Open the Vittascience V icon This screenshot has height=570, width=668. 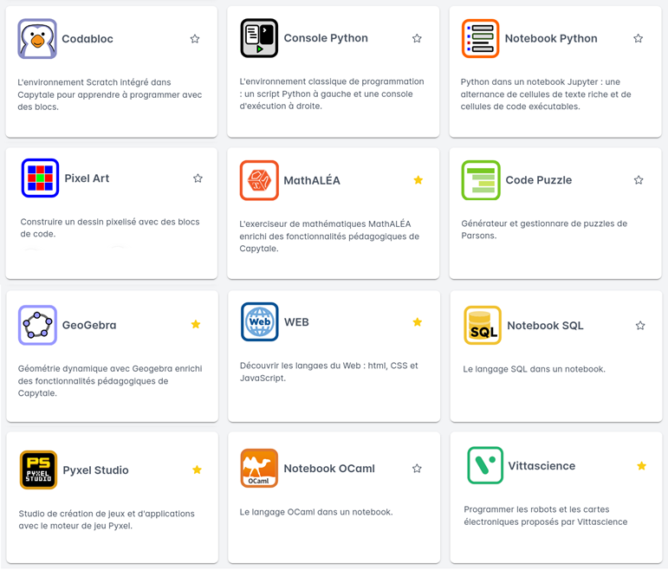coord(485,465)
